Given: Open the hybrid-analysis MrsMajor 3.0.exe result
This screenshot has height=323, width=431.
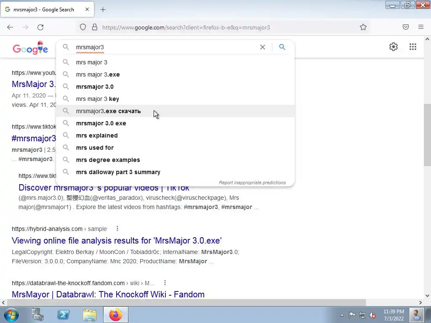Looking at the screenshot, I should tap(117, 241).
